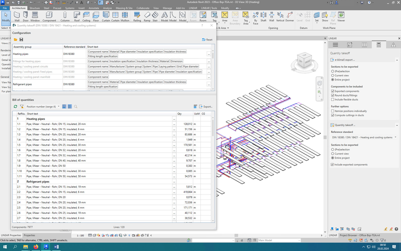Screen dimensions: 401x251
Task: Open the warning triangle tab in LINEAR panel
Action: pos(393,45)
